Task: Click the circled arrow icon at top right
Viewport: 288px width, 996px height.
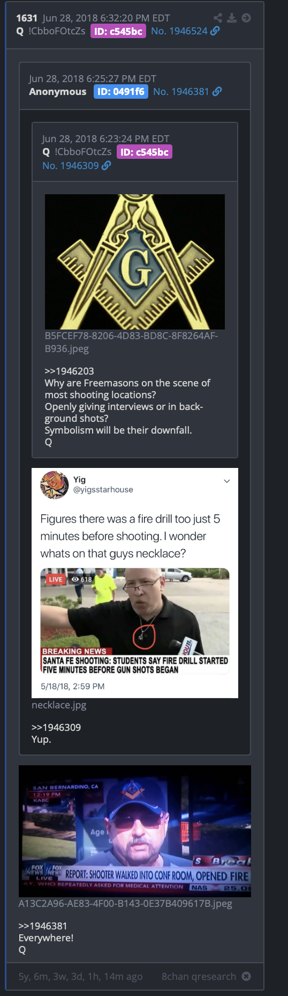Action: pyautogui.click(x=246, y=18)
